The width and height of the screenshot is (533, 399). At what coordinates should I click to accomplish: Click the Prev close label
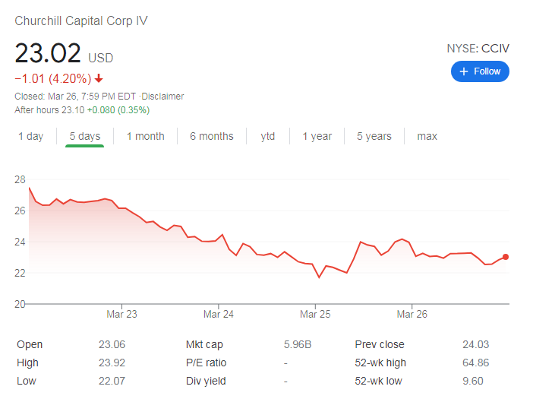pyautogui.click(x=380, y=344)
